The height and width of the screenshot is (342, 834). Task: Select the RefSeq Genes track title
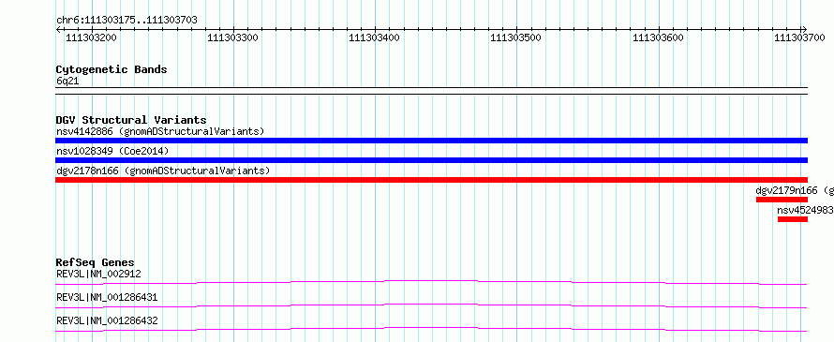click(x=96, y=262)
